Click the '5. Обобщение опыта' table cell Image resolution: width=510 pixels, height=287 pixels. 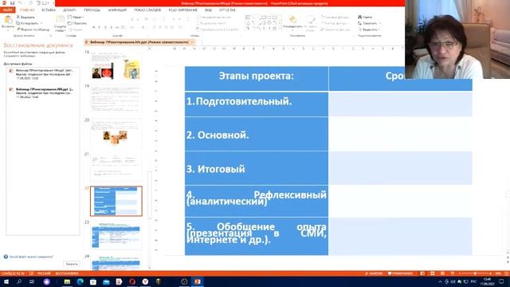pos(257,236)
